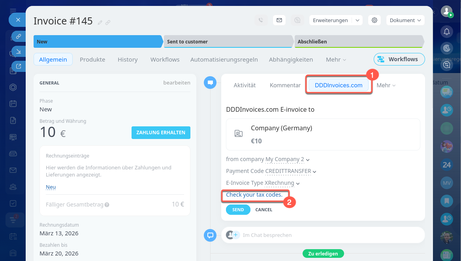The height and width of the screenshot is (261, 461).
Task: Open the hexagon icon in left sidebar
Action: click(x=13, y=87)
